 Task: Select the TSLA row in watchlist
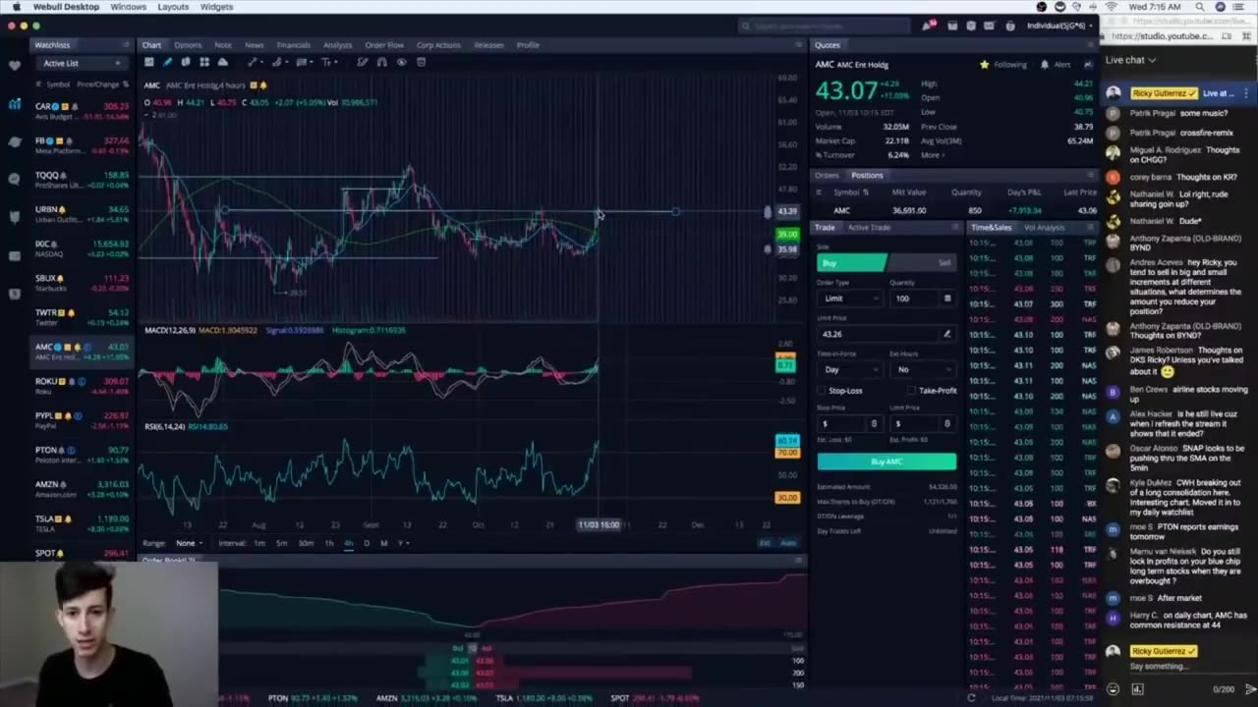tap(82, 523)
